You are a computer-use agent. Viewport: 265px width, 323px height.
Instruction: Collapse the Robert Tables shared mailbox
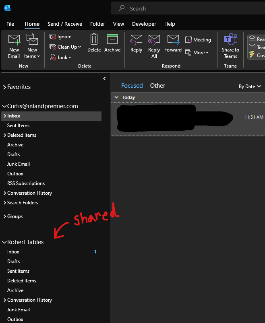(x=4, y=242)
